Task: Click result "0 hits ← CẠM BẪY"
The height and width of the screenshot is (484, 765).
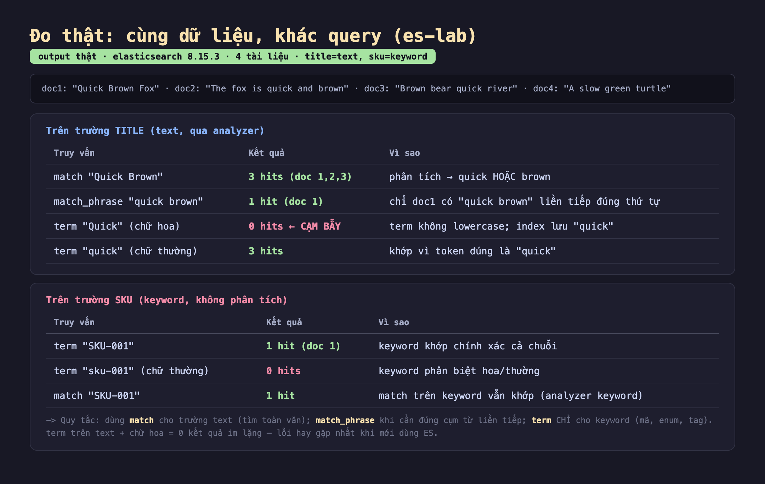Action: 295,226
